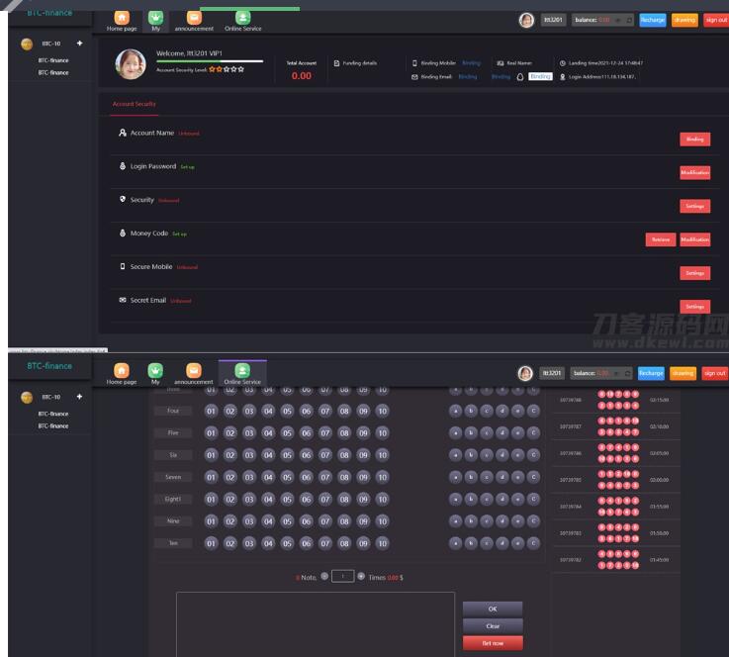Decrease bet multiplier with the minus stepper
The image size is (729, 657).
[x=325, y=576]
